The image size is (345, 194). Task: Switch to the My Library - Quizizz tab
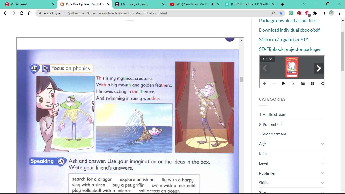coord(140,4)
